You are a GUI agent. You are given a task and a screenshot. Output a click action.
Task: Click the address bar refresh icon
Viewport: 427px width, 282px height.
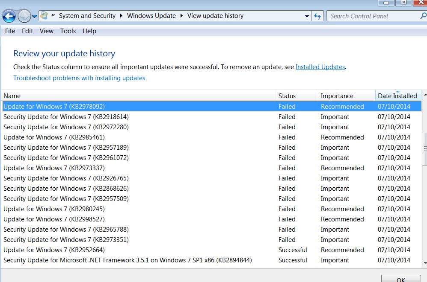point(317,16)
